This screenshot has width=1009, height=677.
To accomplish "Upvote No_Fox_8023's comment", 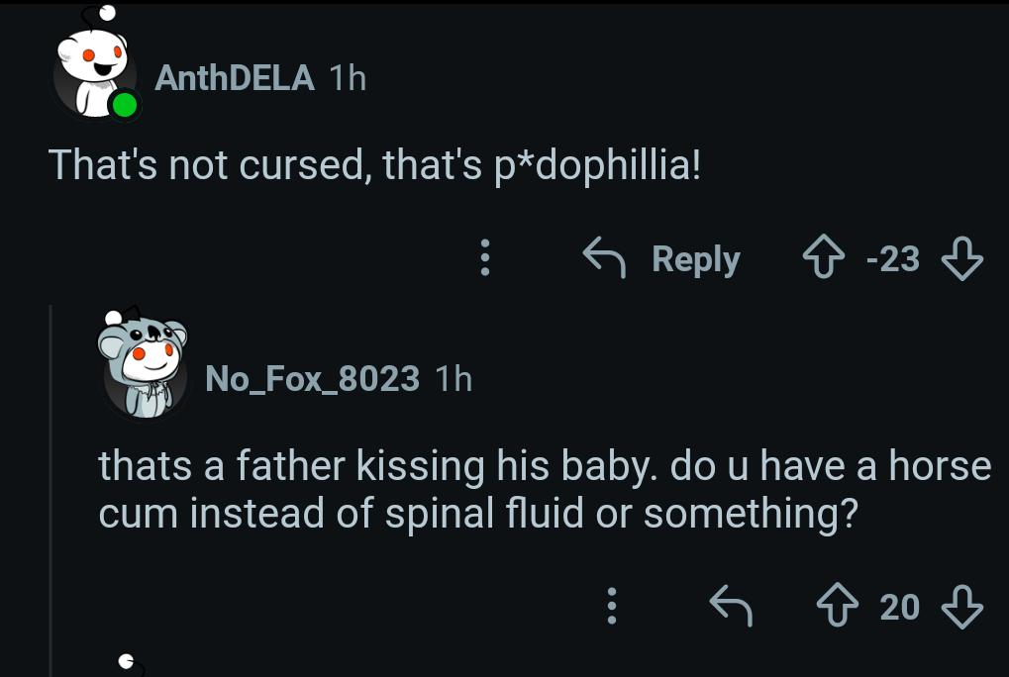I will [x=839, y=607].
